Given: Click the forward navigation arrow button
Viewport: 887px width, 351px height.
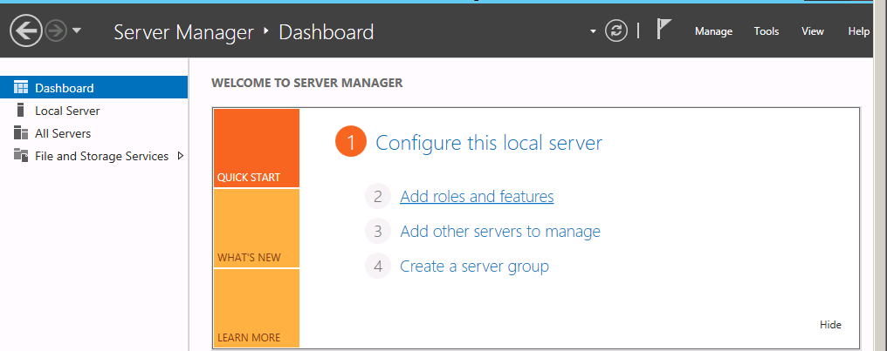Looking at the screenshot, I should (55, 31).
